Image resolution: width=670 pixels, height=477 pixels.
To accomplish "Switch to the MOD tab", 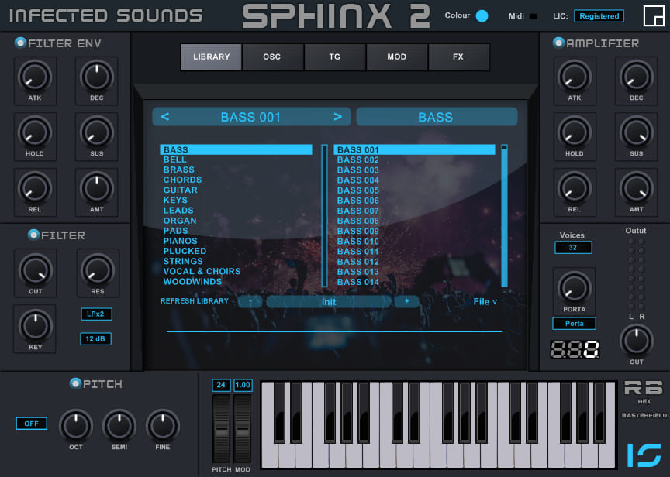I will (396, 57).
